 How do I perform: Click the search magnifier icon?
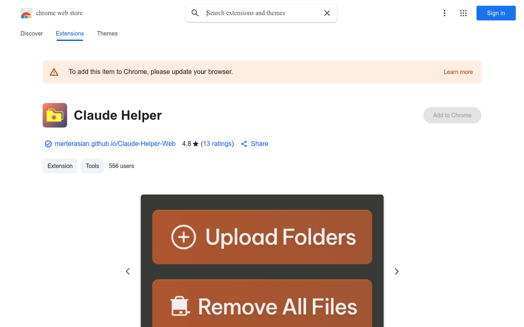pyautogui.click(x=195, y=13)
